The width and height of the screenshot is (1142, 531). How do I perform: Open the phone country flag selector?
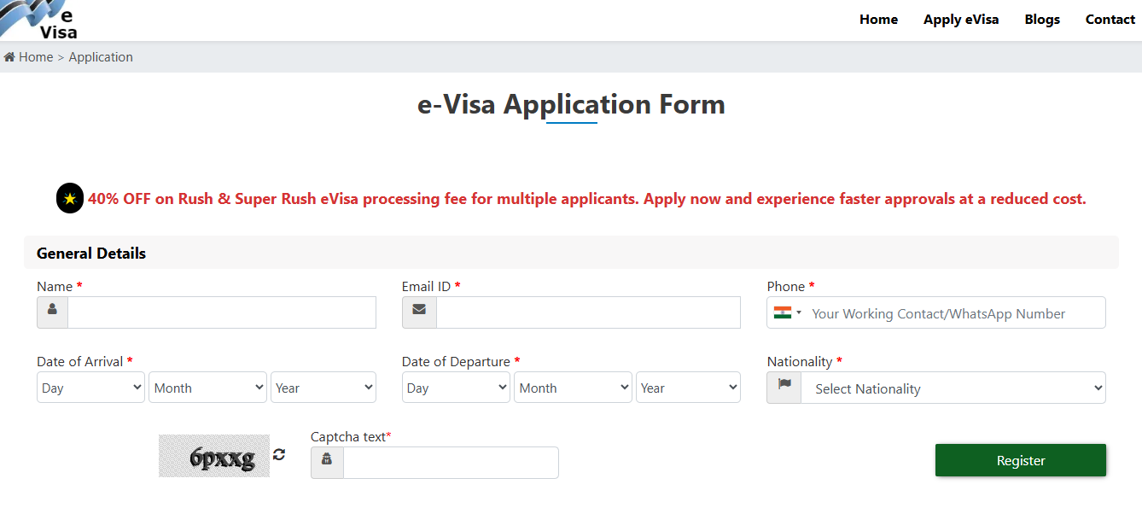point(788,312)
